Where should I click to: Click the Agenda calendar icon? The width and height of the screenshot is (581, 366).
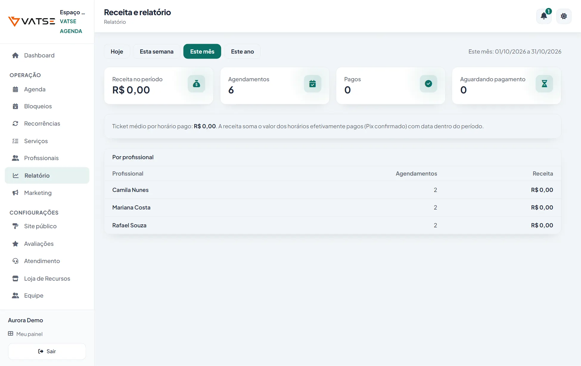pyautogui.click(x=15, y=89)
